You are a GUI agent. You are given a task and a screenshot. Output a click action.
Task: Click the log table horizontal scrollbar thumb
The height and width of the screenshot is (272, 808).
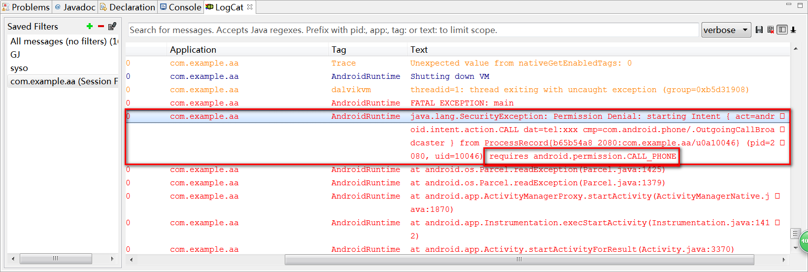519,259
